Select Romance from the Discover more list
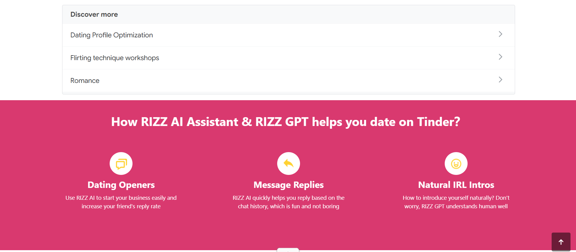 coord(85,80)
